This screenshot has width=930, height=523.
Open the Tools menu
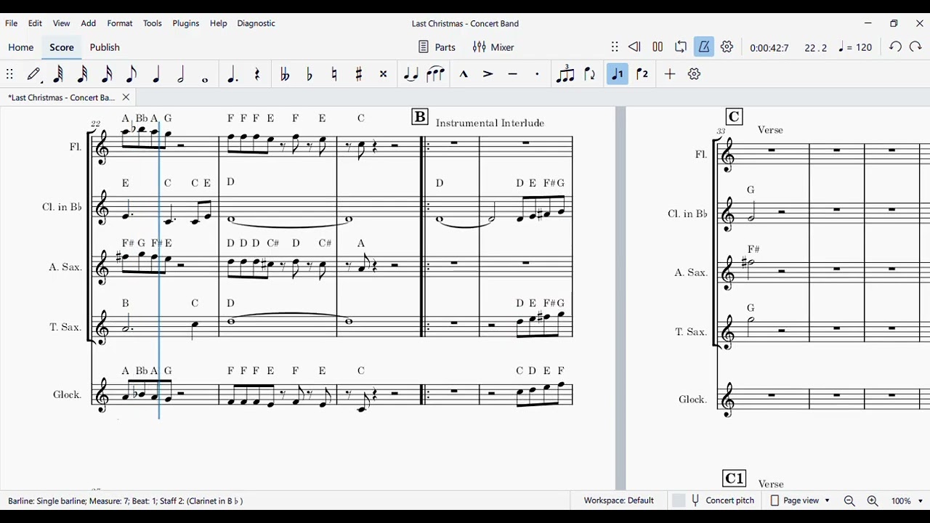pyautogui.click(x=153, y=23)
